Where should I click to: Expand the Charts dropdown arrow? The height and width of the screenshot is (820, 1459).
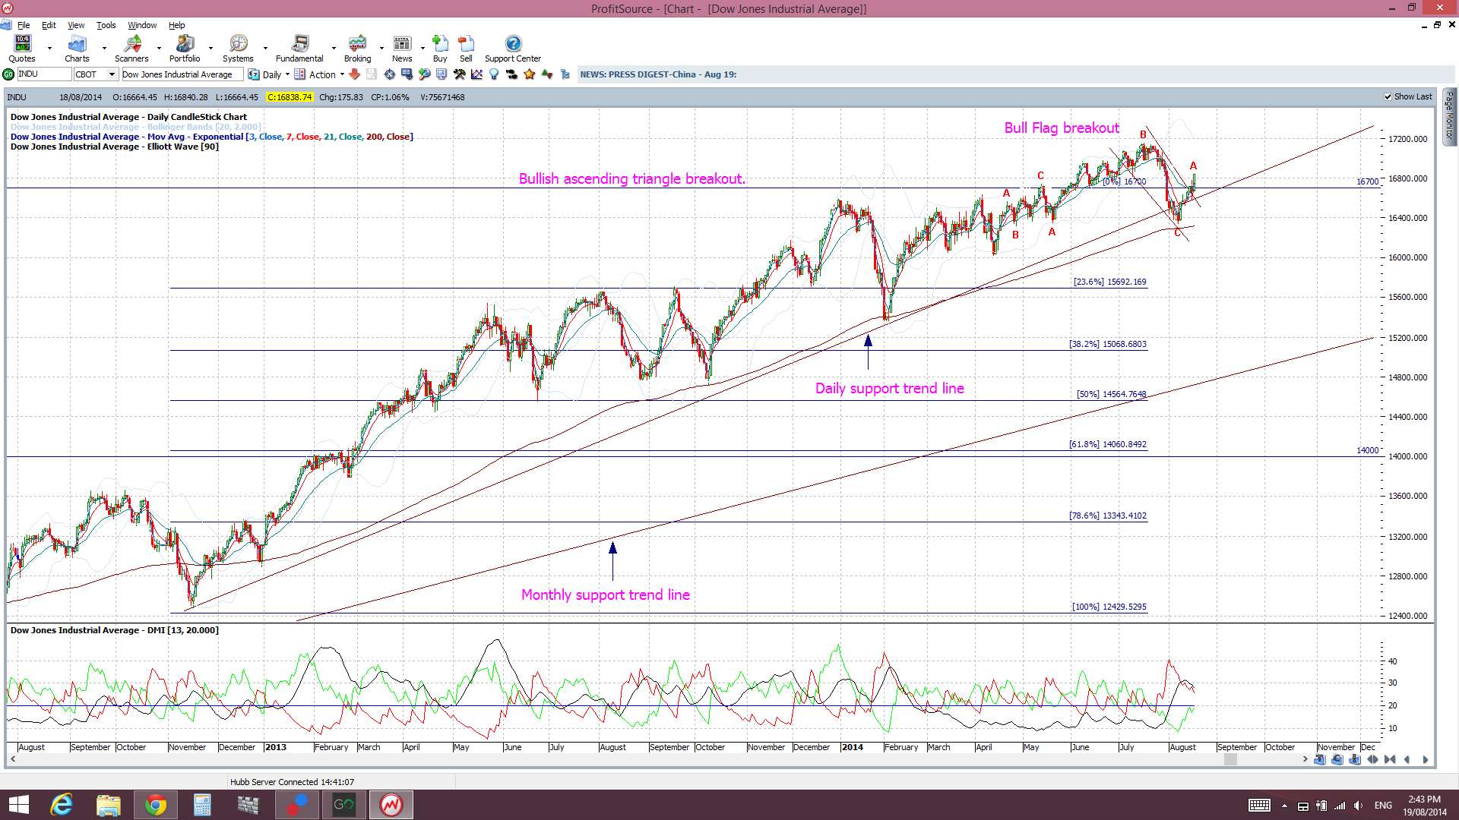pos(104,48)
